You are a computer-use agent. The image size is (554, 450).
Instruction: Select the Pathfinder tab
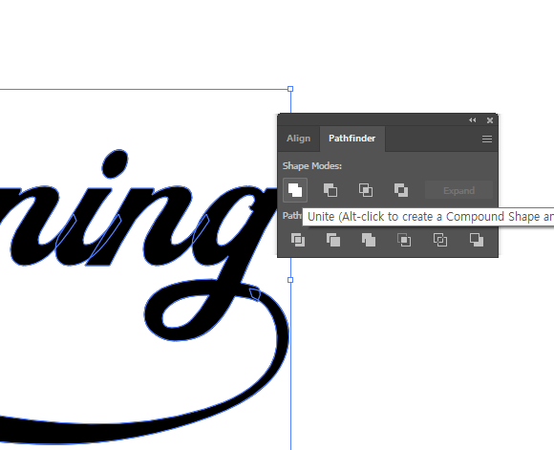click(352, 139)
